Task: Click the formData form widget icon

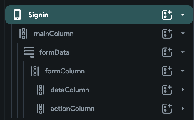Action: point(29,52)
